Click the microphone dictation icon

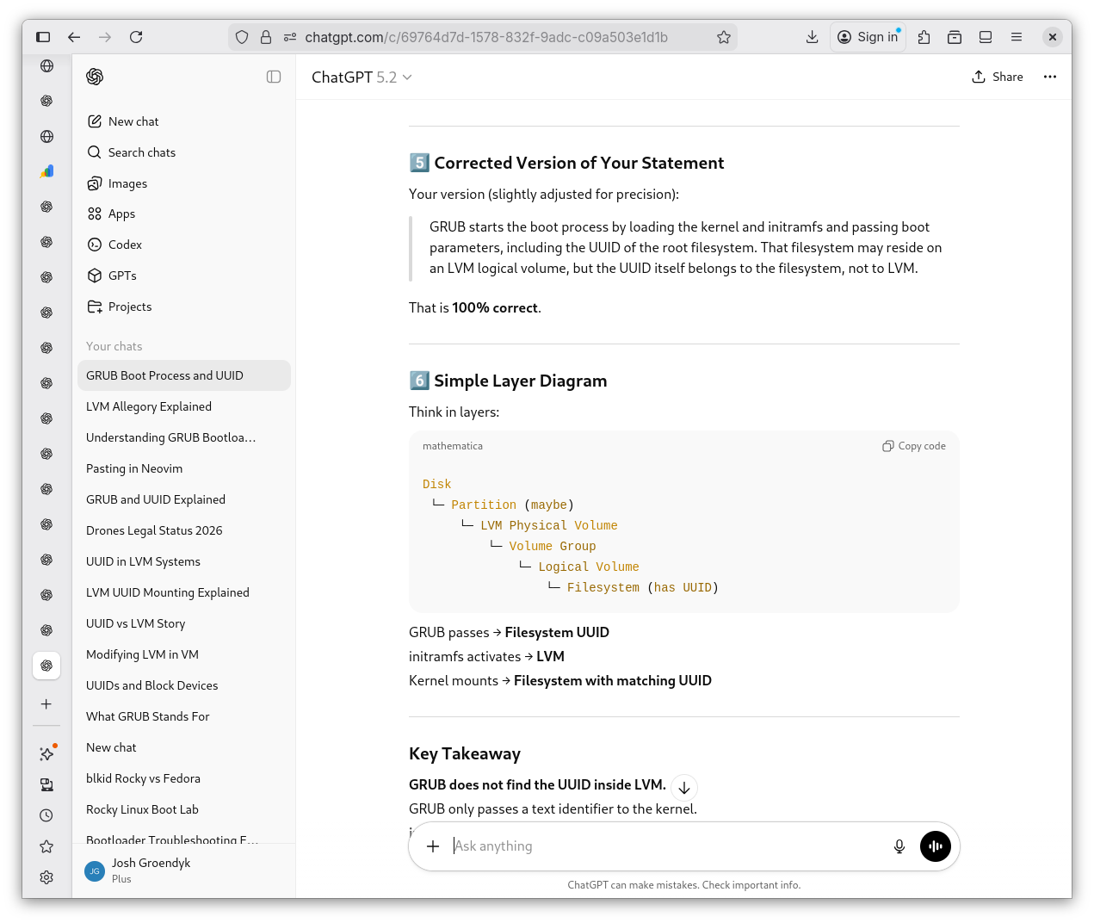899,846
